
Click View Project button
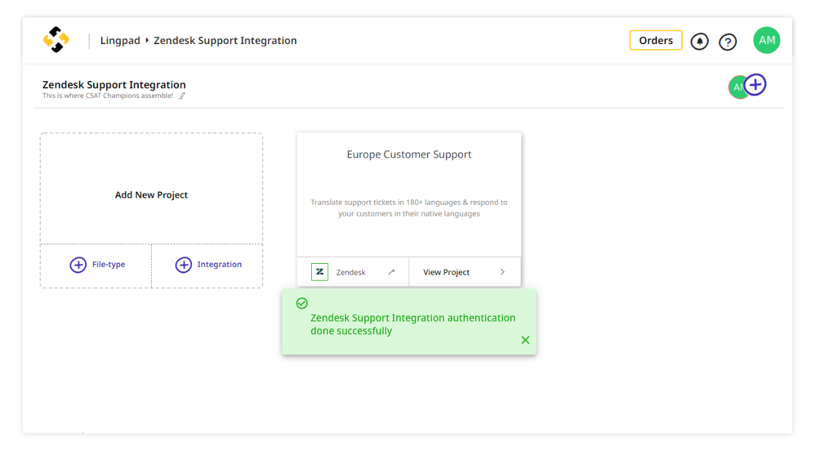tap(465, 272)
